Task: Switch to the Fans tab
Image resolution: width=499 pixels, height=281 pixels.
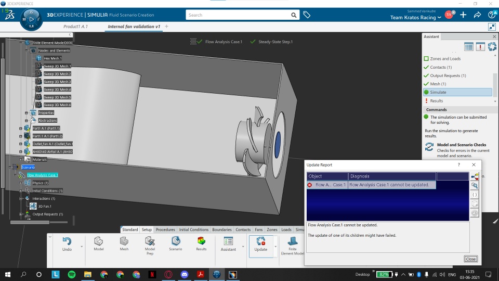Action: tap(259, 229)
